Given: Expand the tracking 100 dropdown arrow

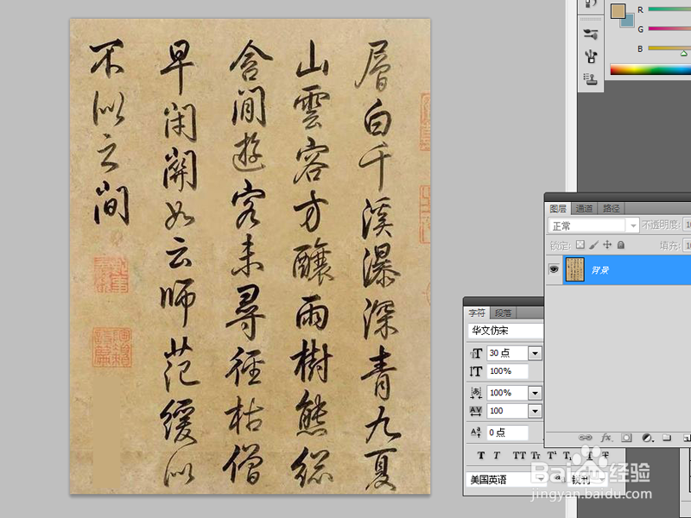Looking at the screenshot, I should pos(535,411).
